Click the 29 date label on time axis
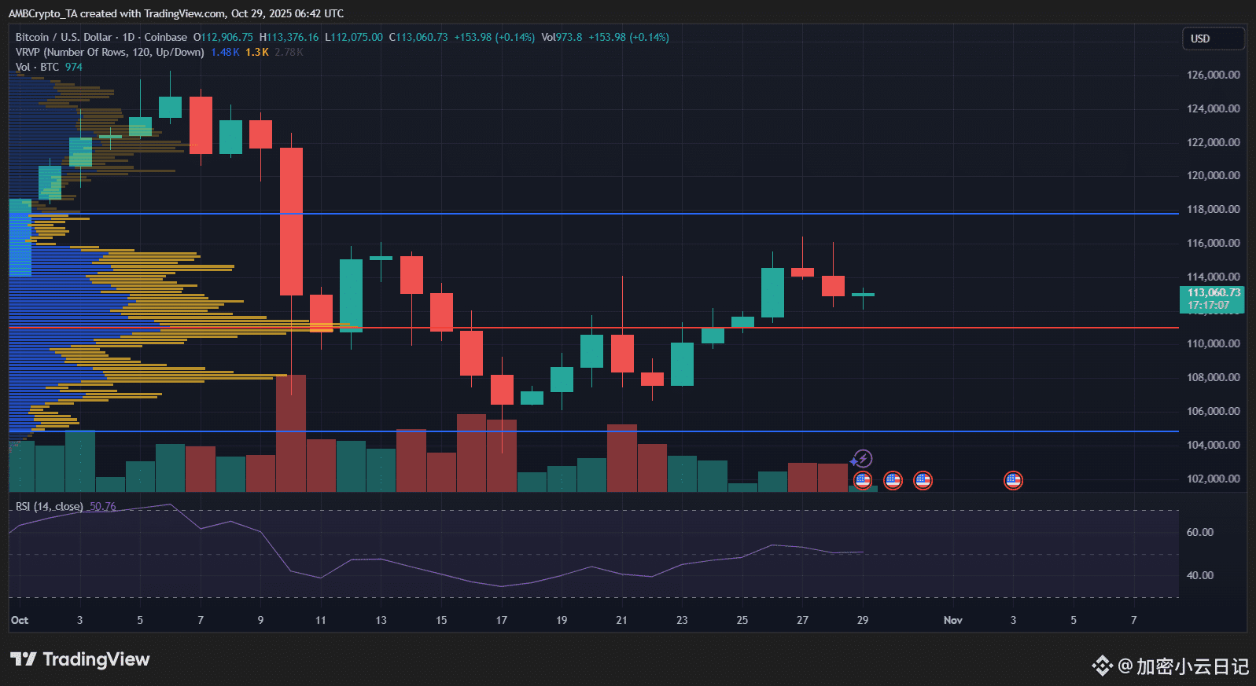The height and width of the screenshot is (686, 1256). tap(862, 620)
